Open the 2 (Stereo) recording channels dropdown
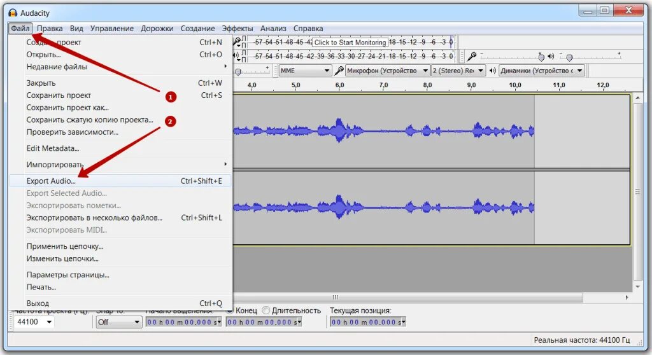This screenshot has height=355, width=652. click(x=458, y=71)
